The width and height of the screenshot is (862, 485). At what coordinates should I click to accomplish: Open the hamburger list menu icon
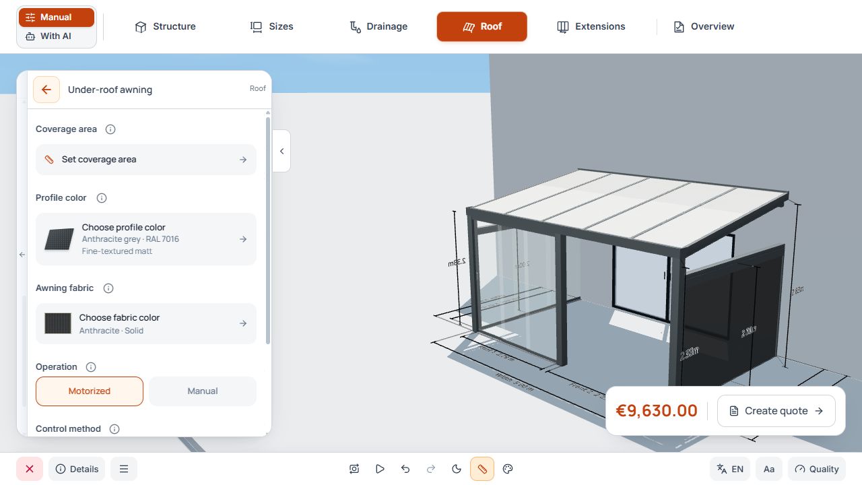pos(124,469)
